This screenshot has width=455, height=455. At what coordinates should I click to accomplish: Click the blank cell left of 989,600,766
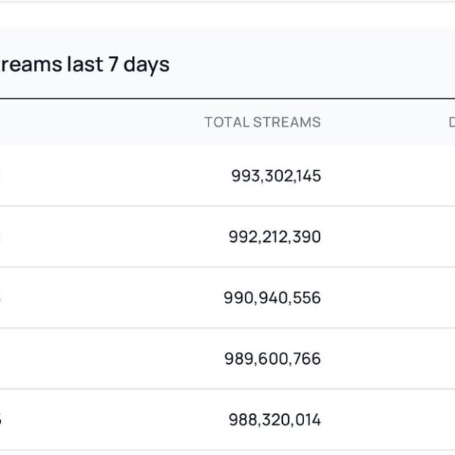99,359
